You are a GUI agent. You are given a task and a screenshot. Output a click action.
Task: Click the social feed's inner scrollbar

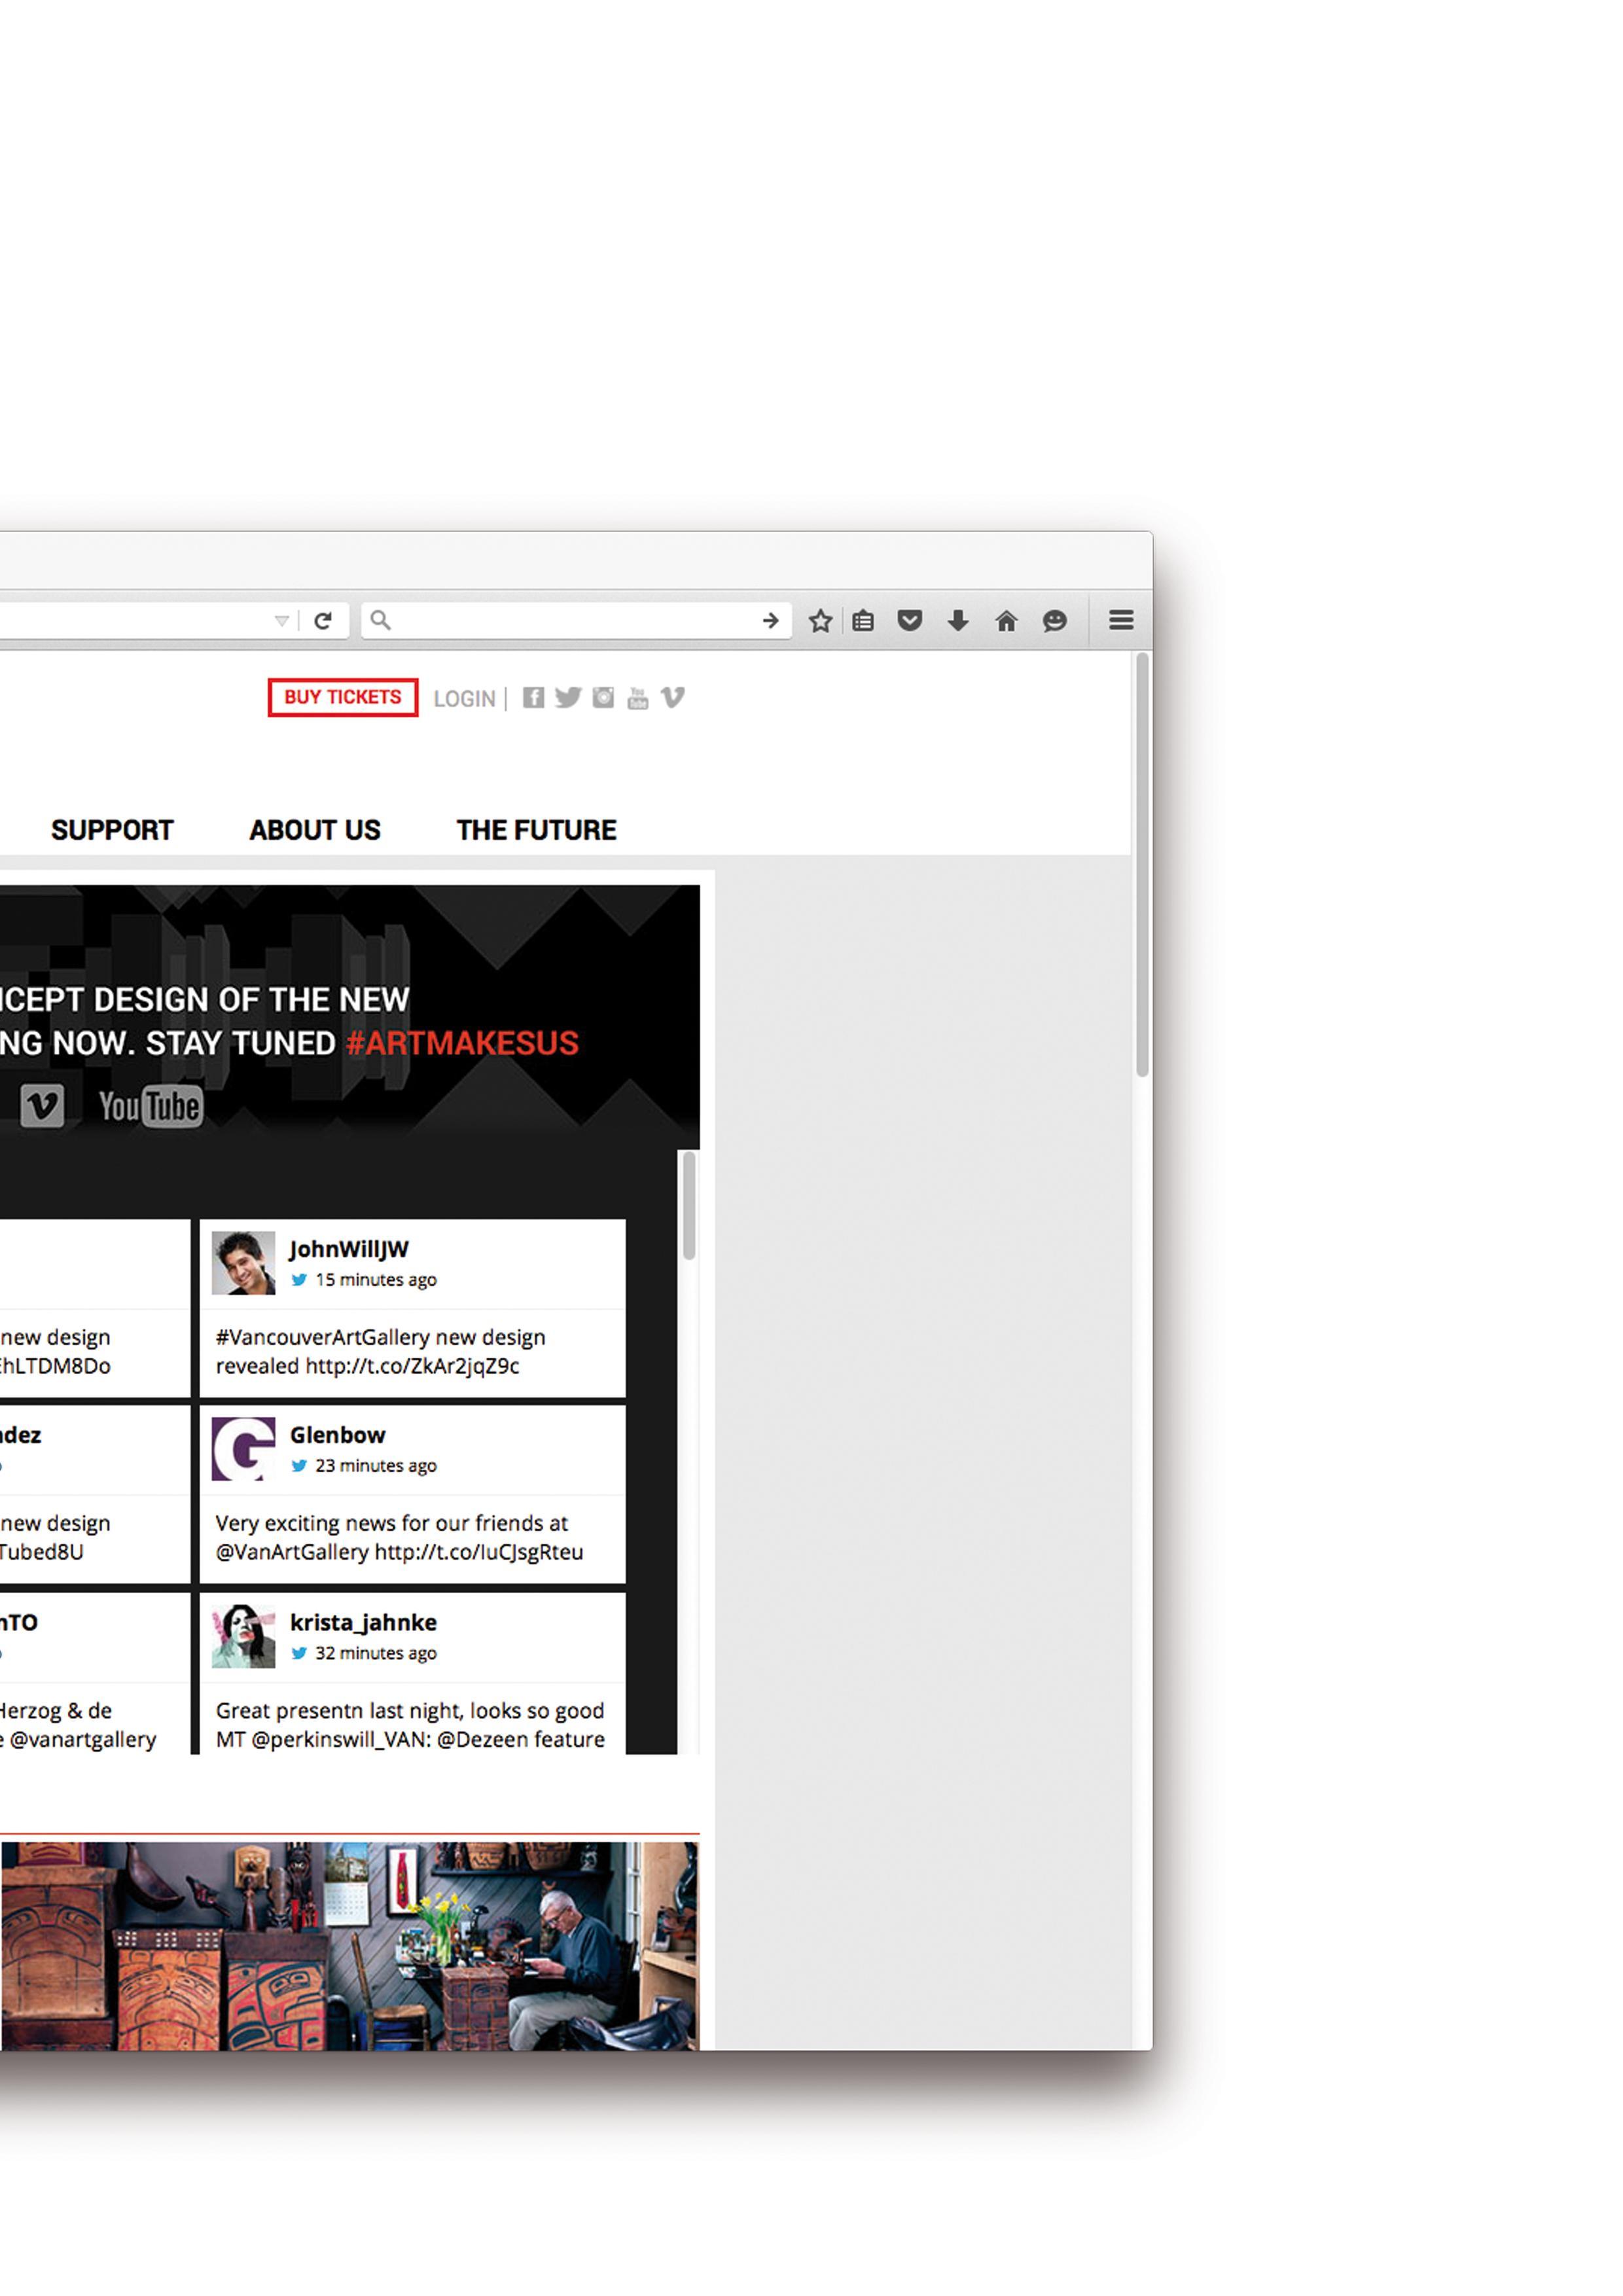[x=688, y=1207]
